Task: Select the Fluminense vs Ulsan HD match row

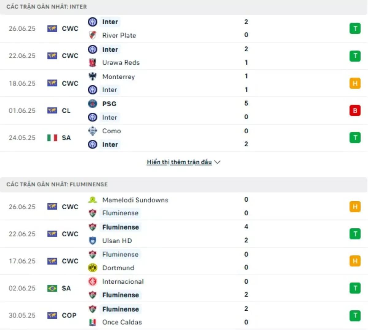Action: coord(184,234)
